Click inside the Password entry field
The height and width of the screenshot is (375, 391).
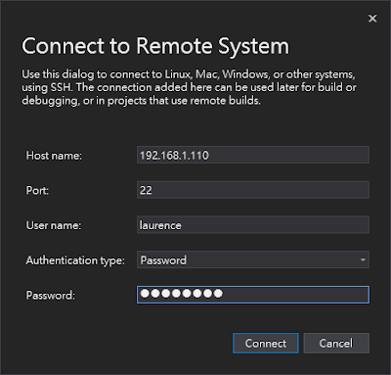pos(253,295)
